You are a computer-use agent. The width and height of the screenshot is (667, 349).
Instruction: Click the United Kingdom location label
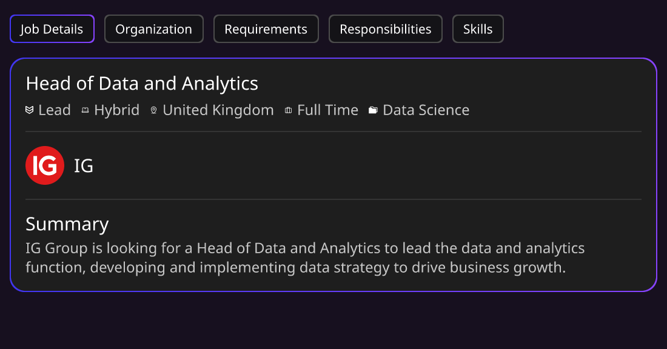[x=218, y=110]
